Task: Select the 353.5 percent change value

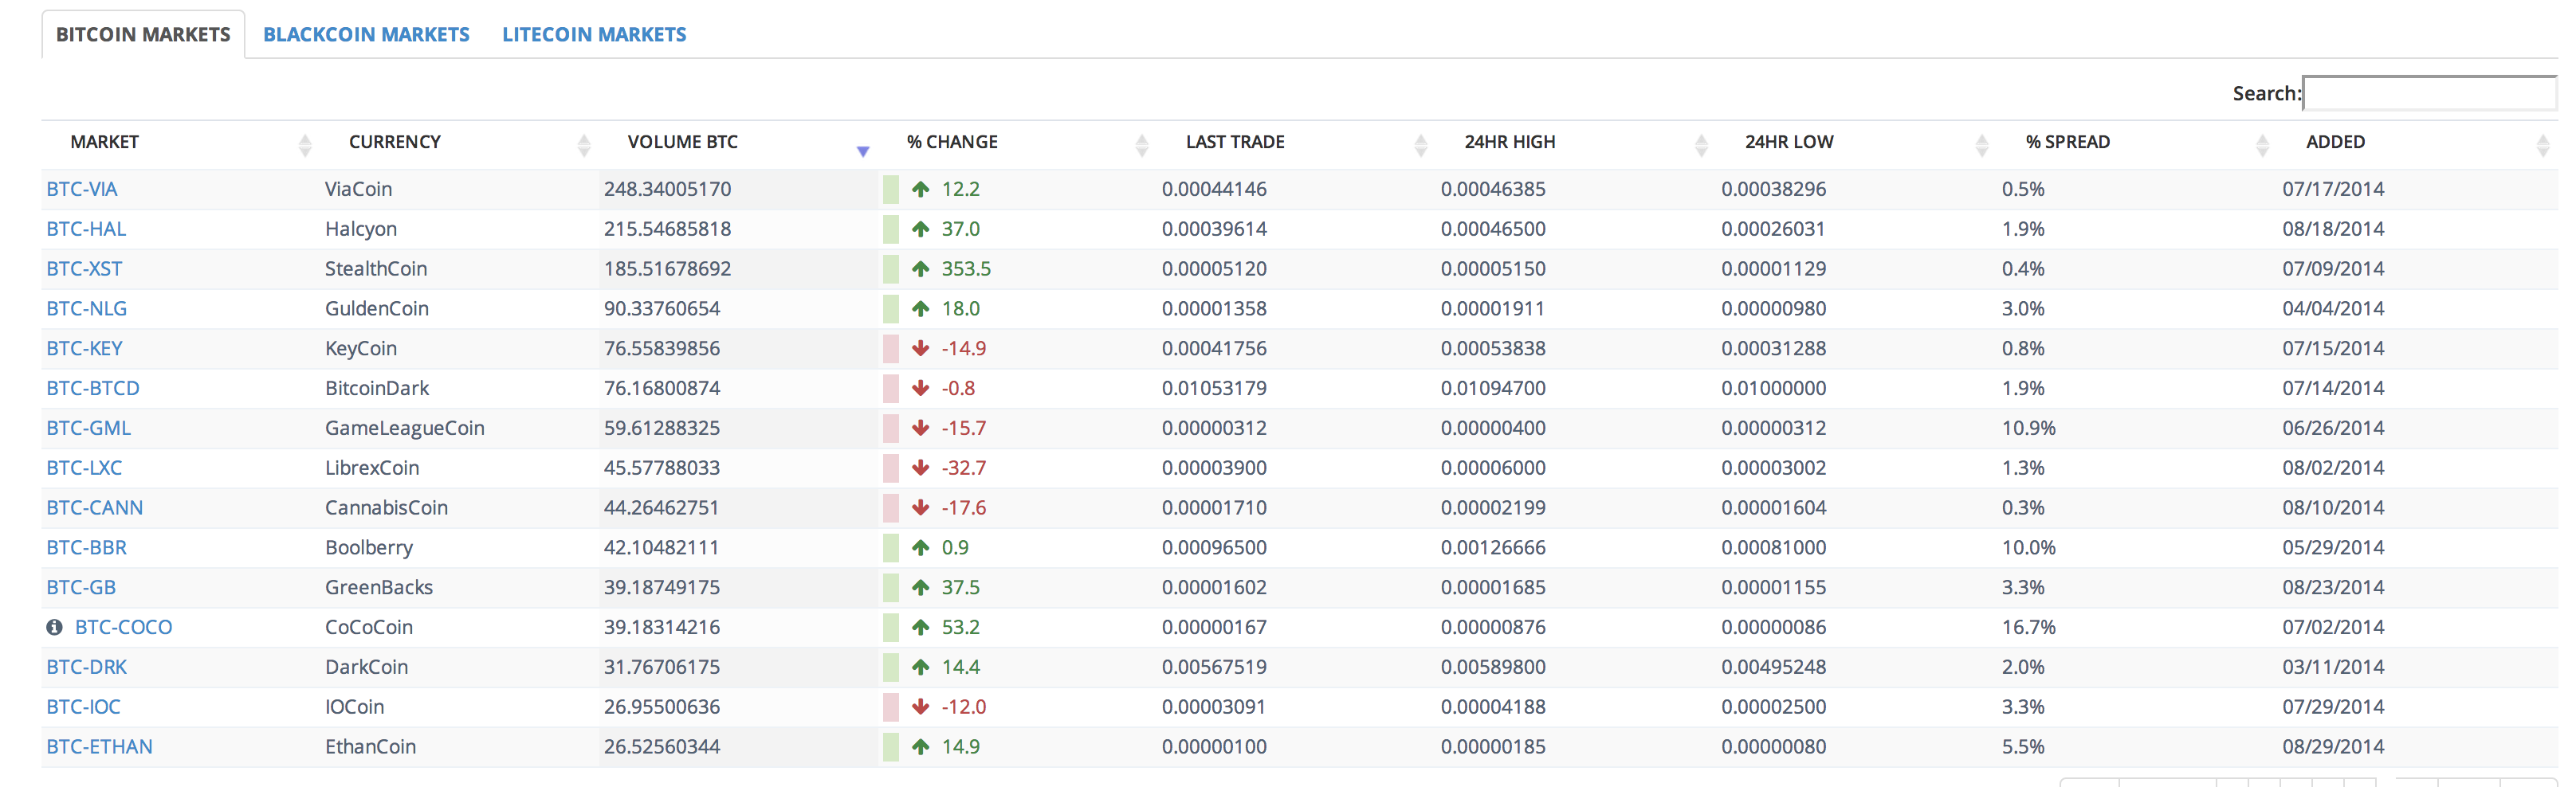Action: pos(966,269)
